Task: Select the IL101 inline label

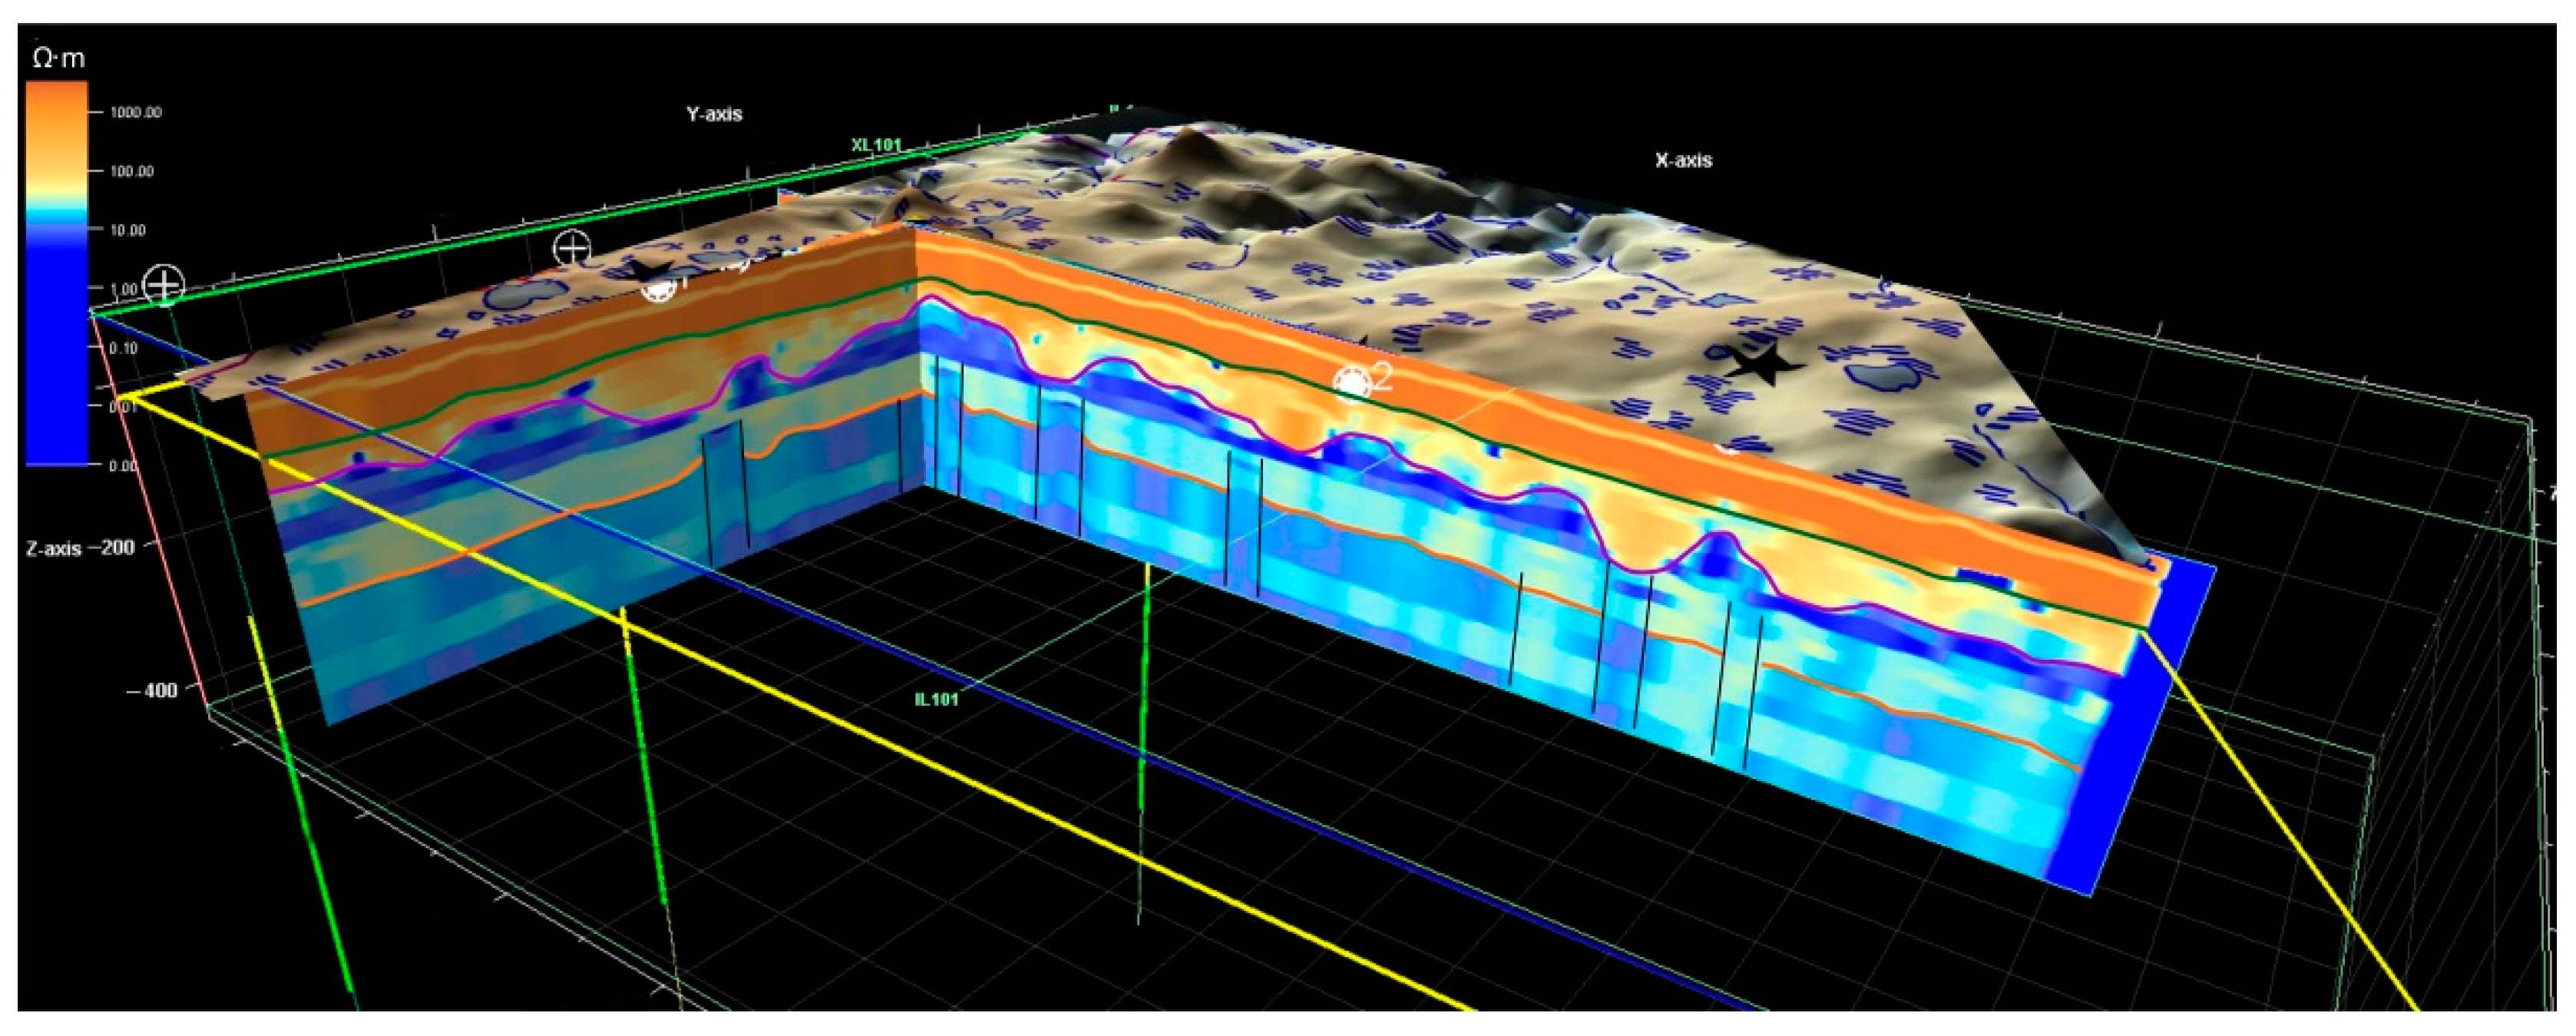Action: (936, 699)
